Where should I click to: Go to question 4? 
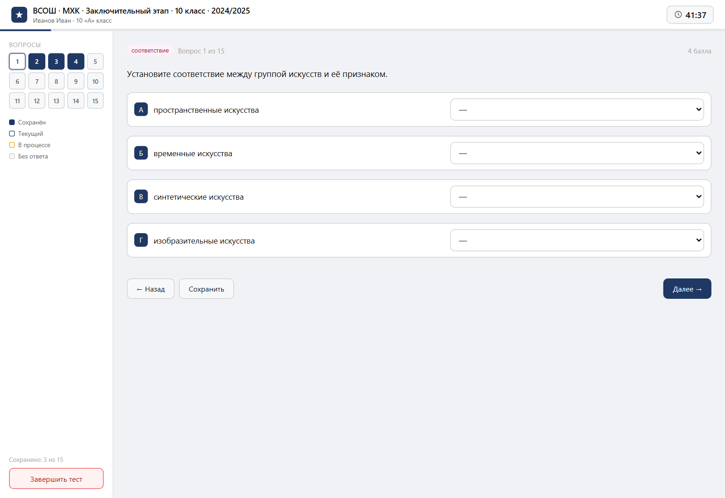[x=76, y=62]
